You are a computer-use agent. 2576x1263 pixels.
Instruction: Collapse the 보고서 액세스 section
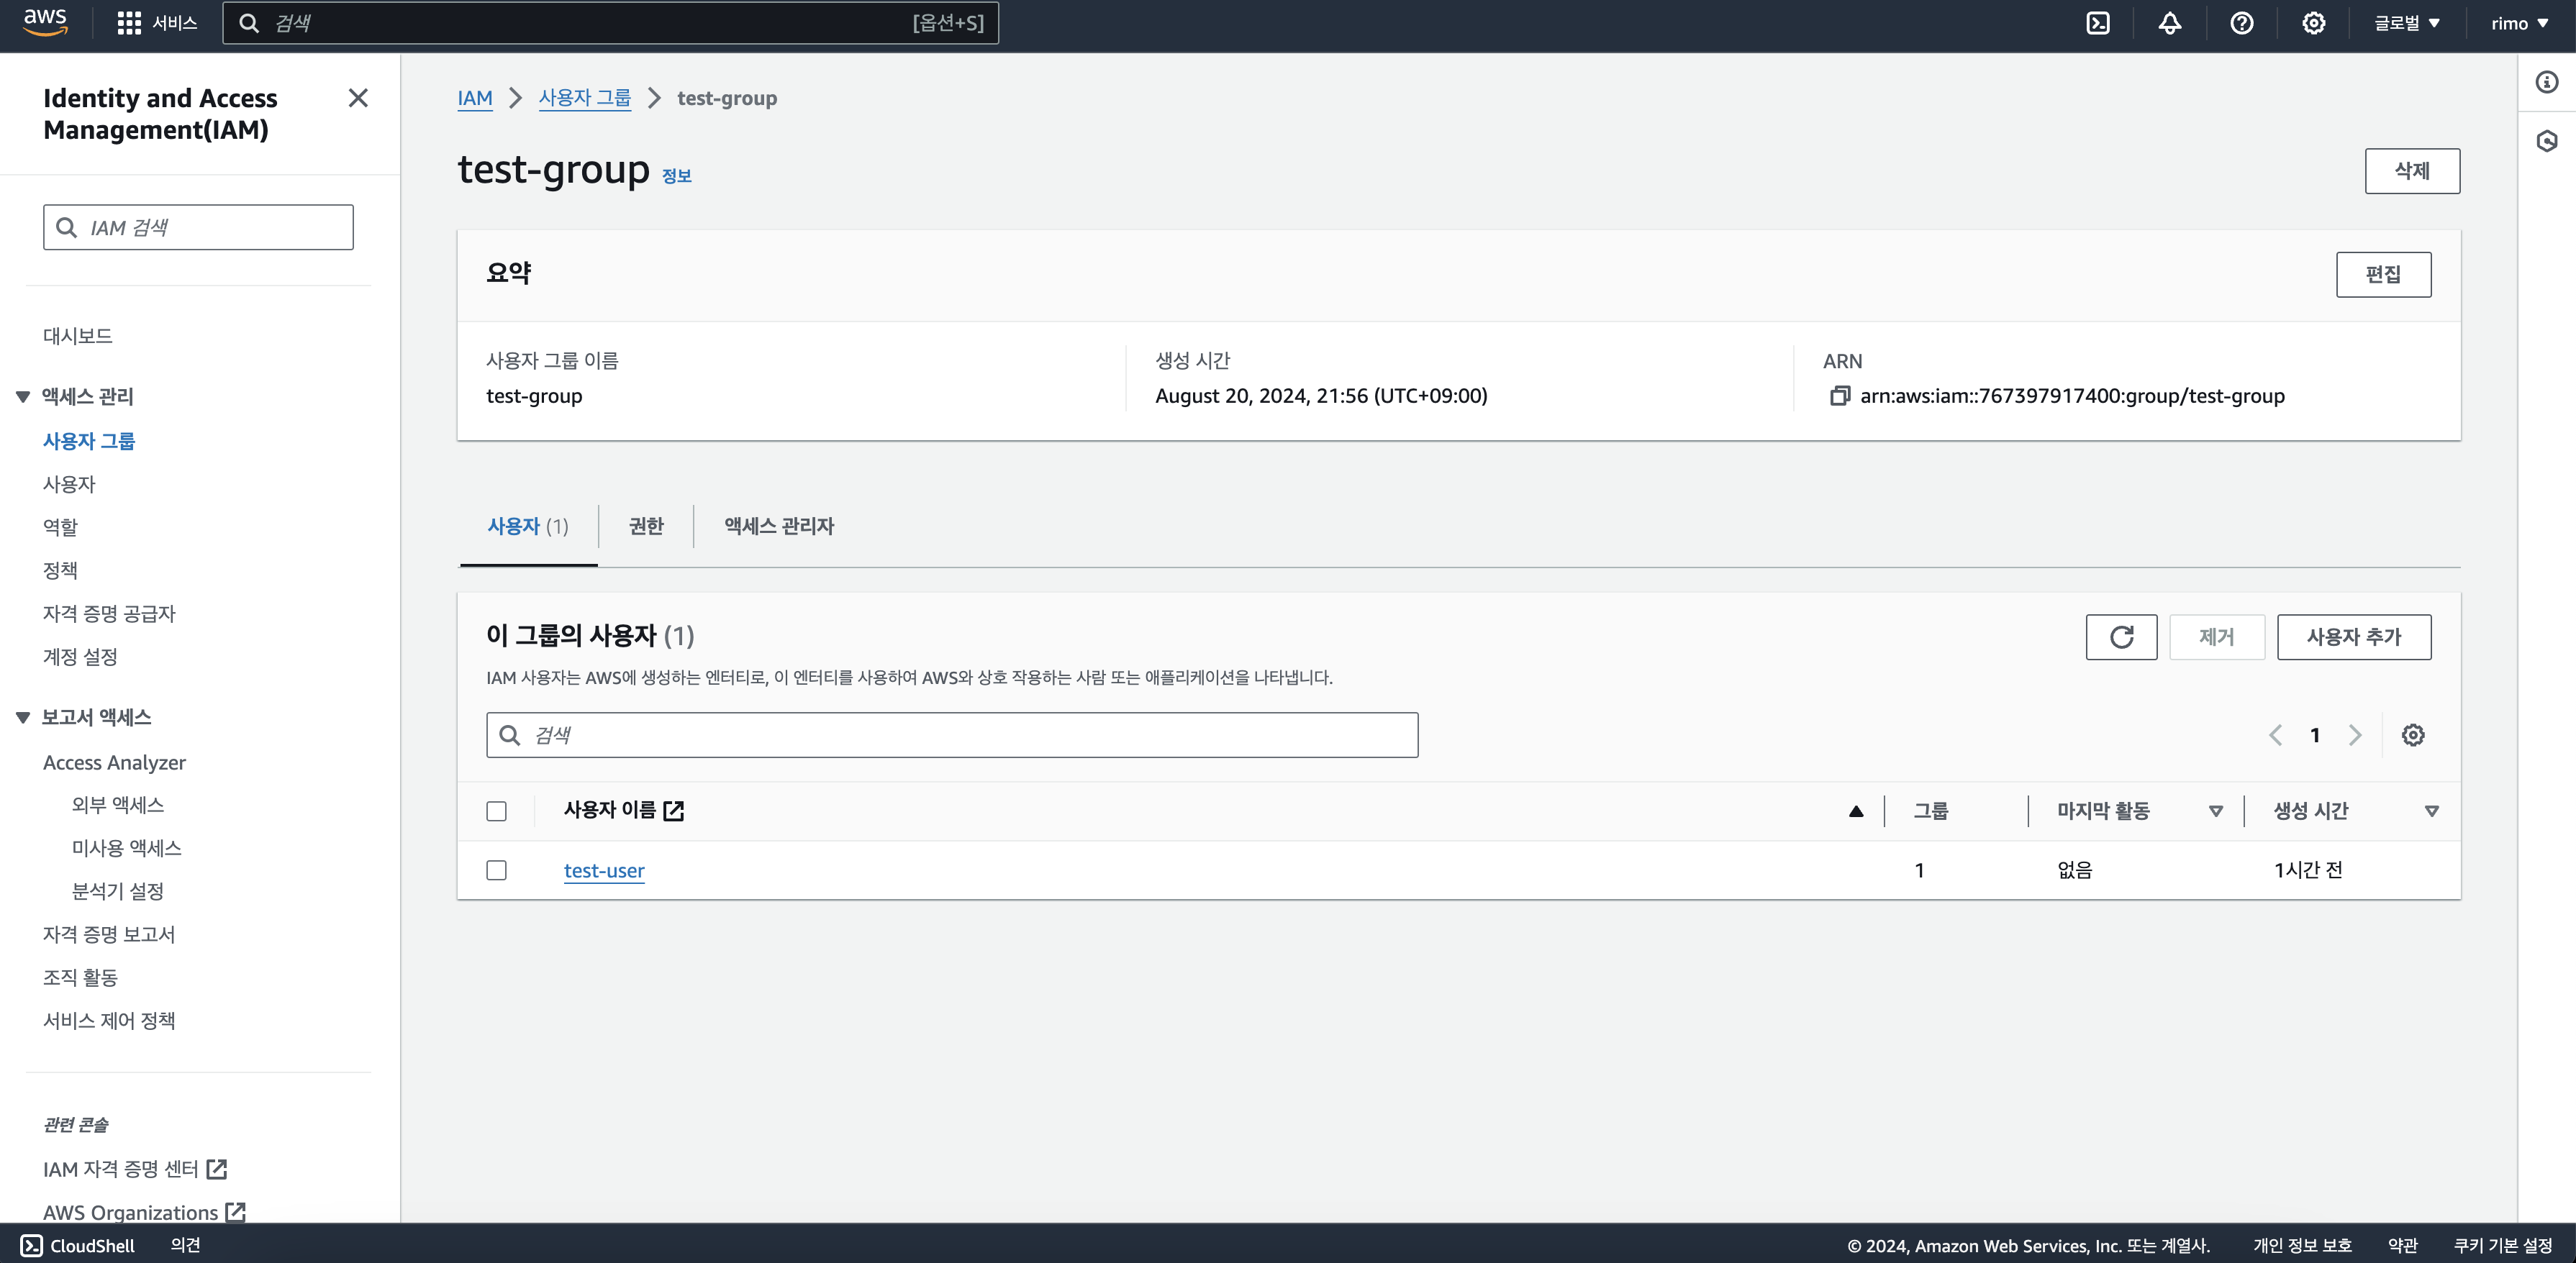23,717
